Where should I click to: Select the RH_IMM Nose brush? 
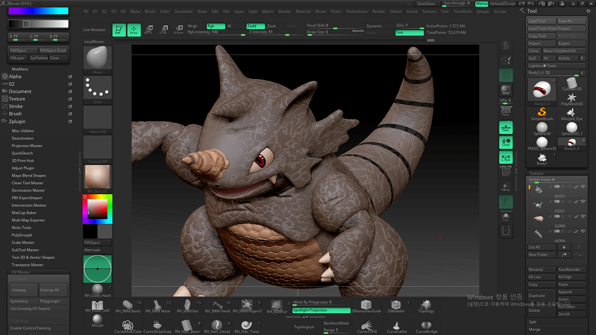[x=158, y=307]
